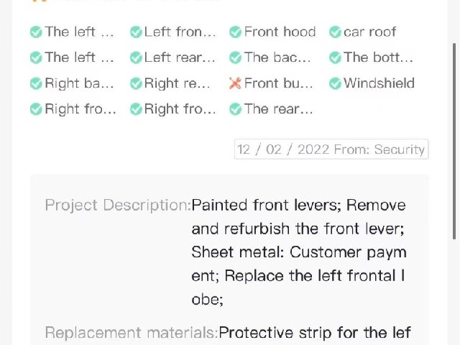Click the vertical scrollbar on the right edge
460x345 pixels.
454,141
